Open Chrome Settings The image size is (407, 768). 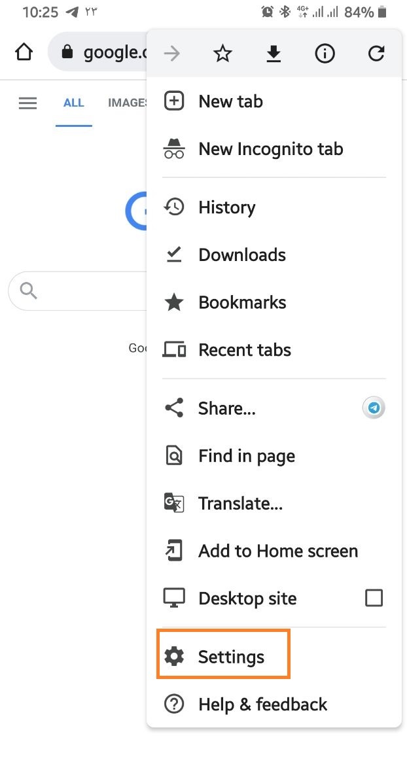[231, 657]
